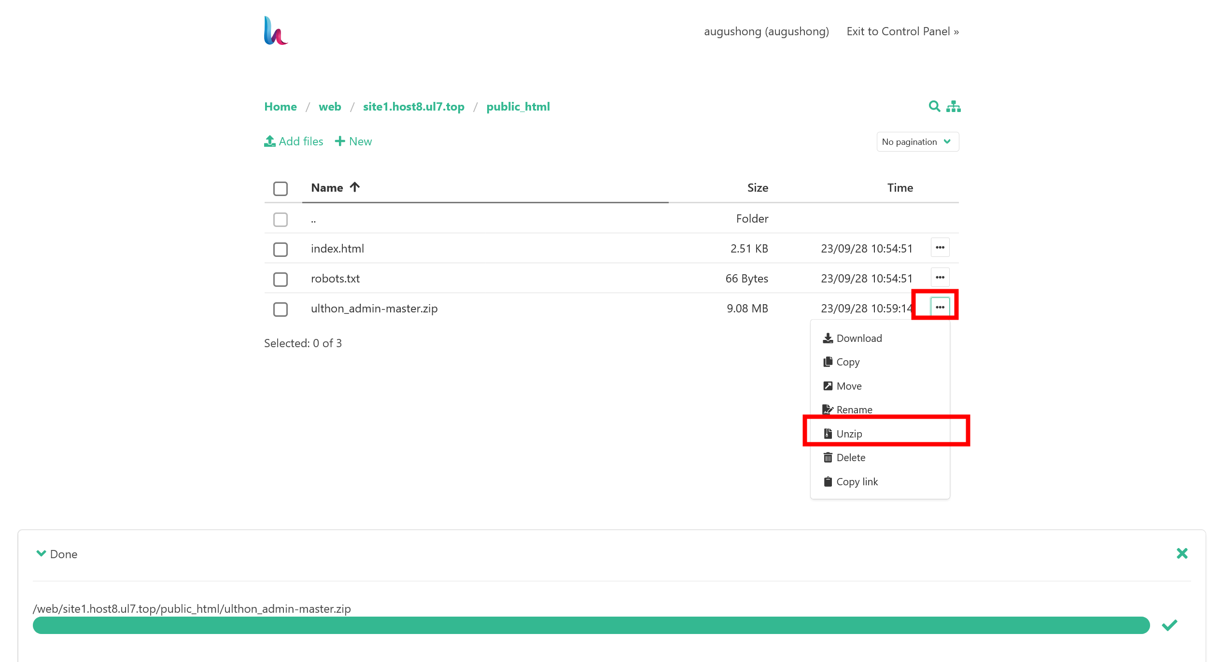1223x662 pixels.
Task: Select all files via header checkbox
Action: 280,188
